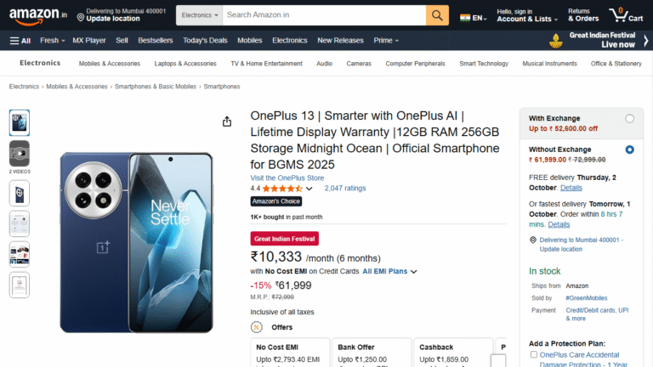Click the Update location pin icon
Screen dimensions: 653x367
pos(81,16)
